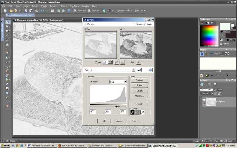Viewport: 237px width, 148px height.
Task: Click the Learning Center side tab
Action: tap(2, 30)
